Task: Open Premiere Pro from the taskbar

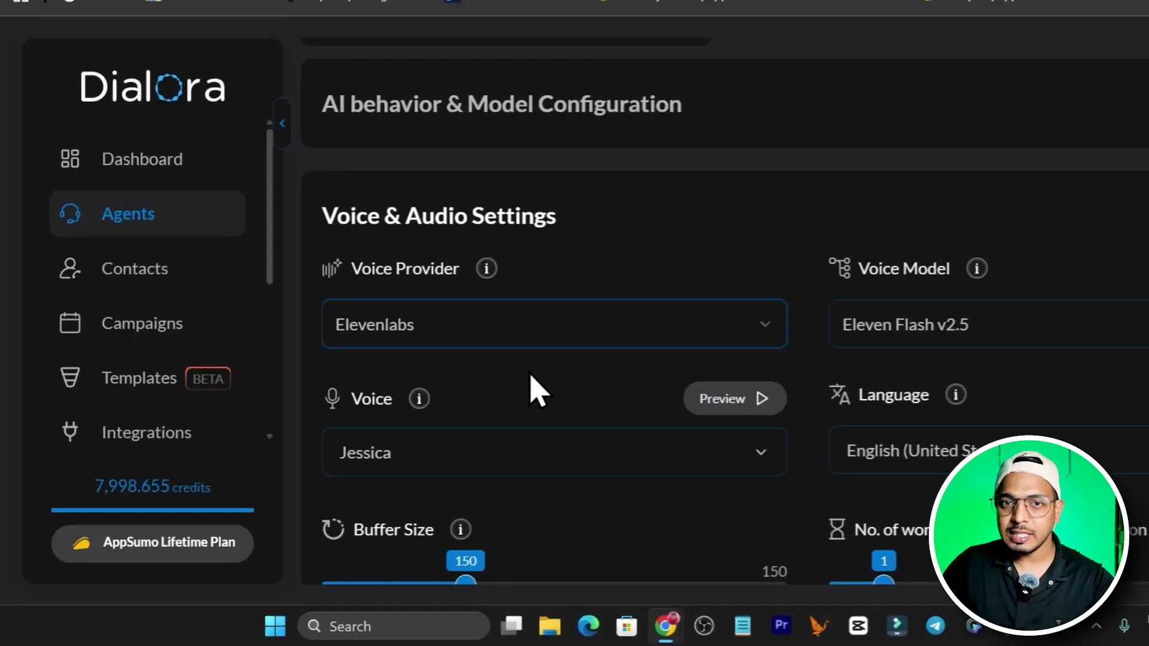Action: [781, 626]
